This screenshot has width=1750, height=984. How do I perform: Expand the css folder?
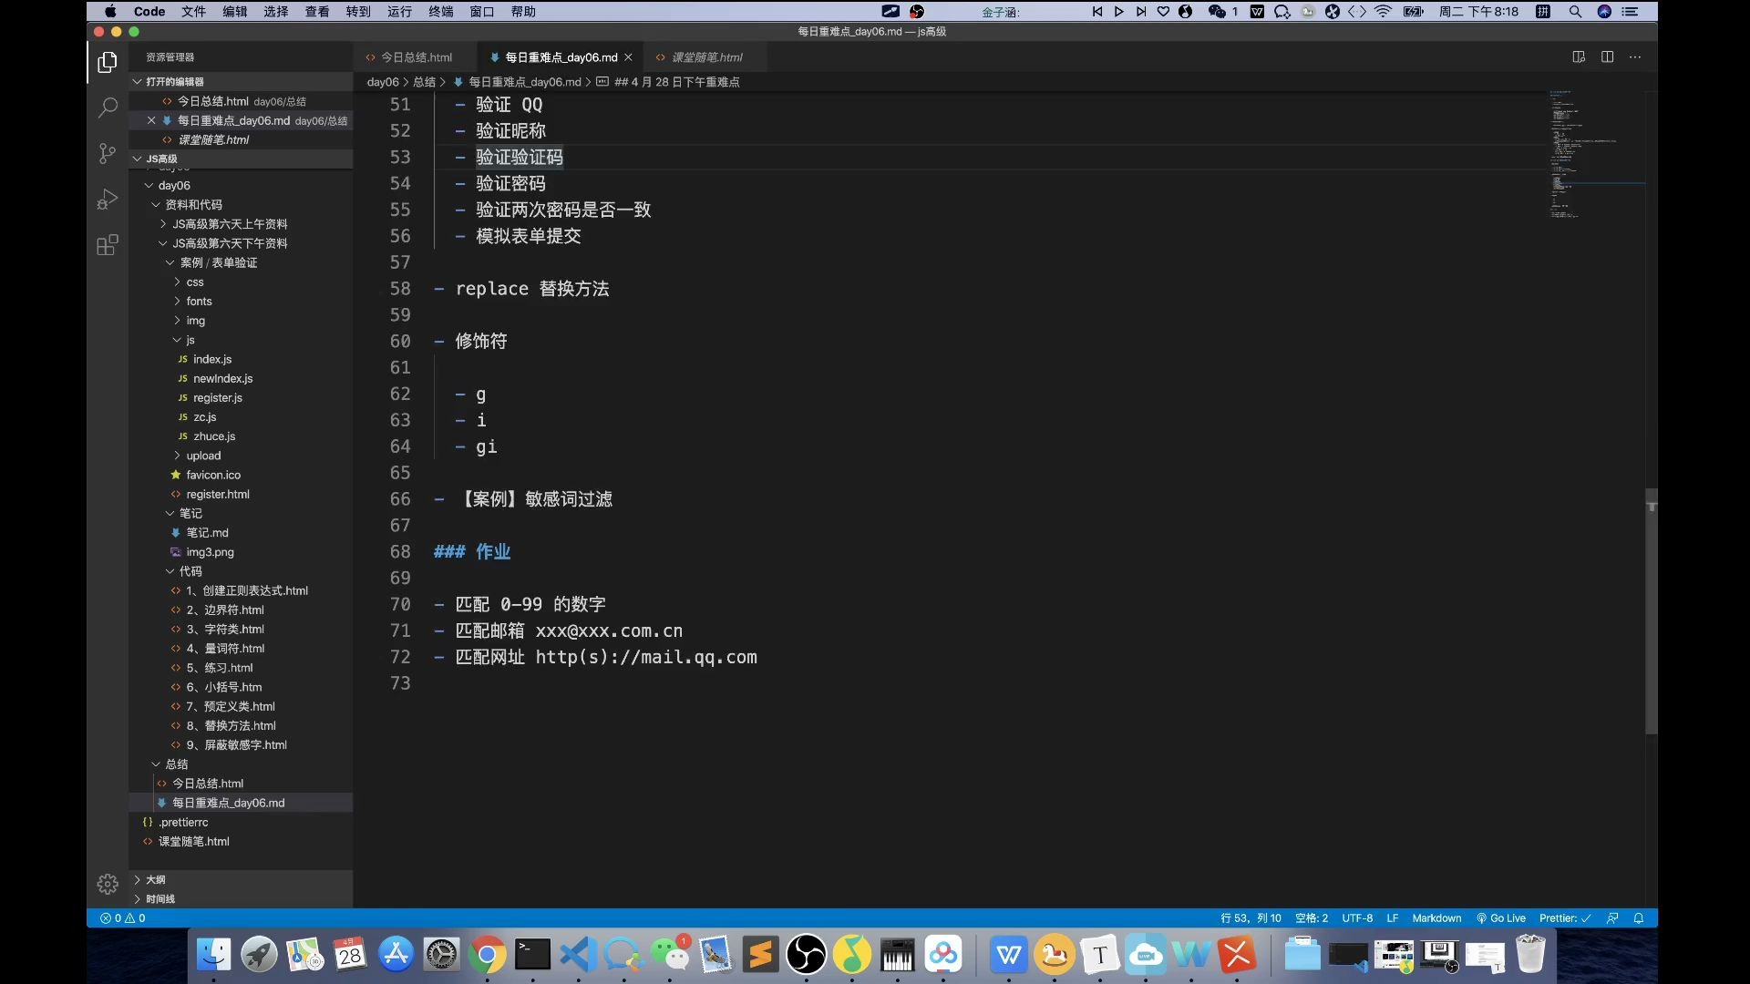(194, 282)
